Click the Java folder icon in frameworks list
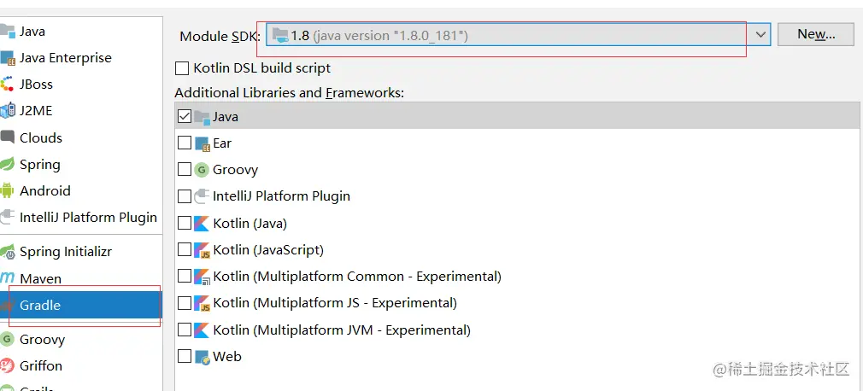The image size is (863, 391). (202, 117)
